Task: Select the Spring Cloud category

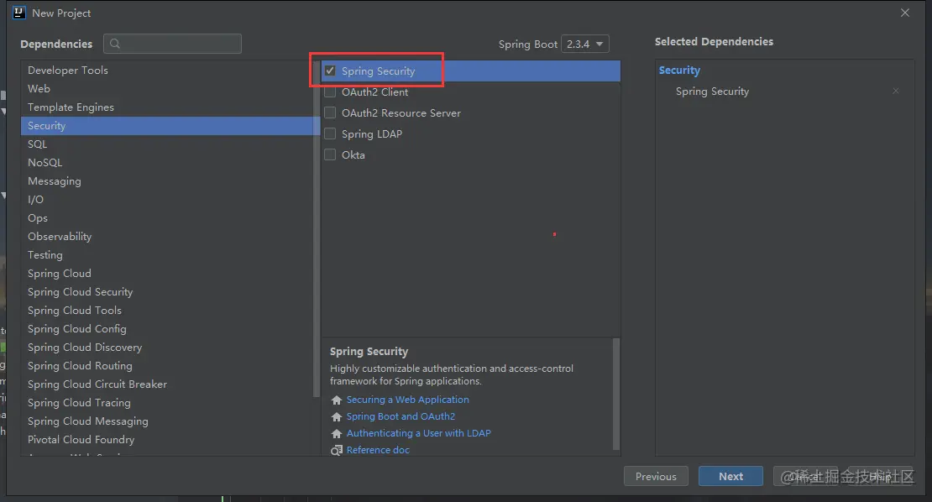Action: pyautogui.click(x=170, y=274)
